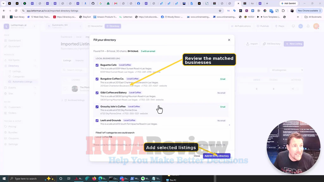Screen dimensions: 324x182
Task: Switch to the Directory top tab
Action: (x=113, y=26)
